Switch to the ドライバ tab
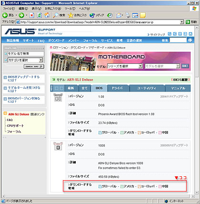This screenshot has width=200, height=204. [x=117, y=88]
